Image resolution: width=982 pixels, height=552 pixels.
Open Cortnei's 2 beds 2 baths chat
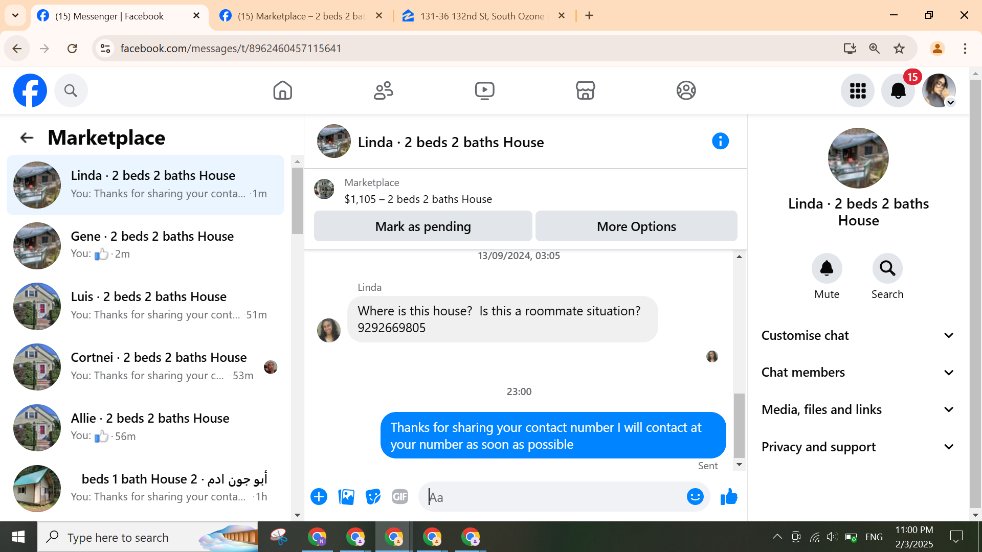point(145,367)
